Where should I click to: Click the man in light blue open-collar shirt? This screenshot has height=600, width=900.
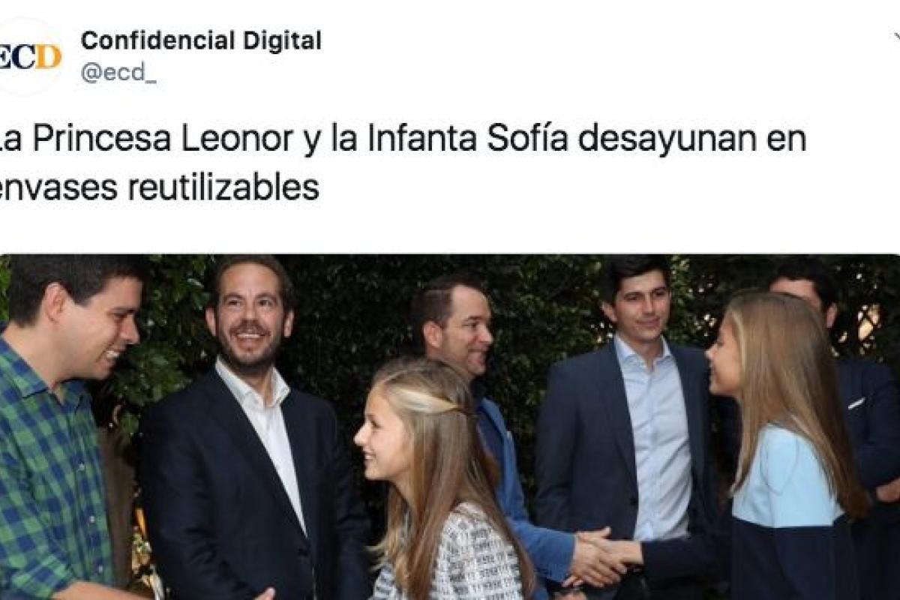coord(630,420)
